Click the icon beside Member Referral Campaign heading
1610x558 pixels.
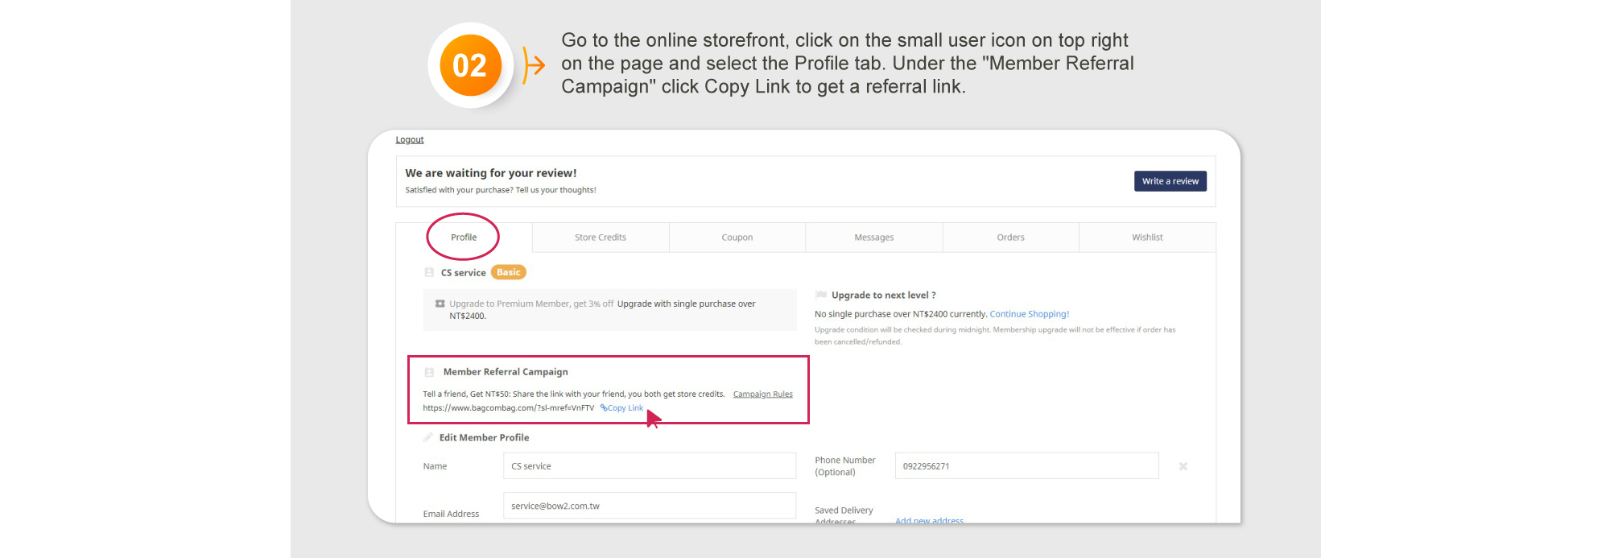[429, 372]
